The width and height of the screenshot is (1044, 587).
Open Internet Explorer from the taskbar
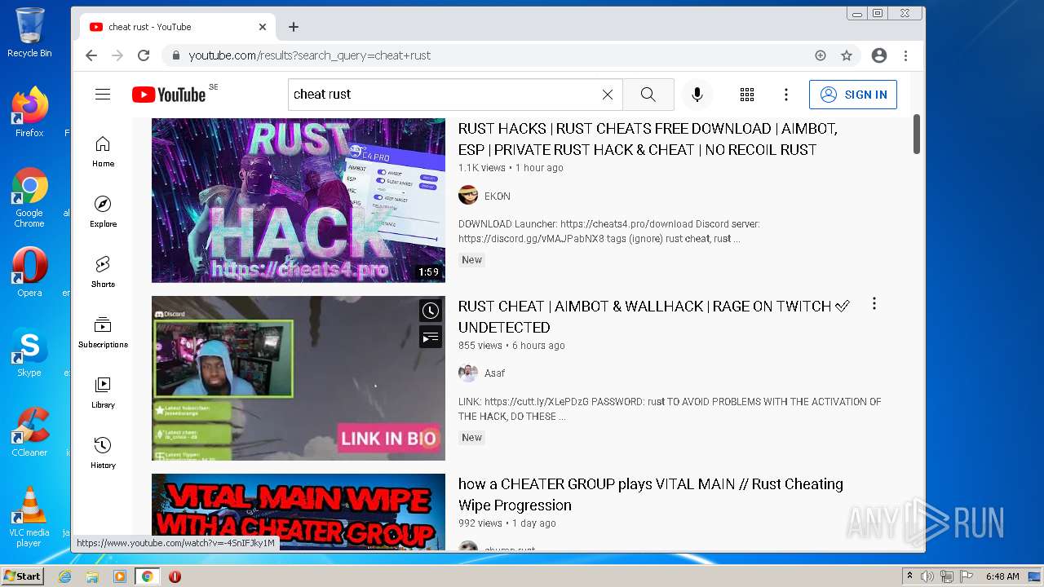click(65, 576)
